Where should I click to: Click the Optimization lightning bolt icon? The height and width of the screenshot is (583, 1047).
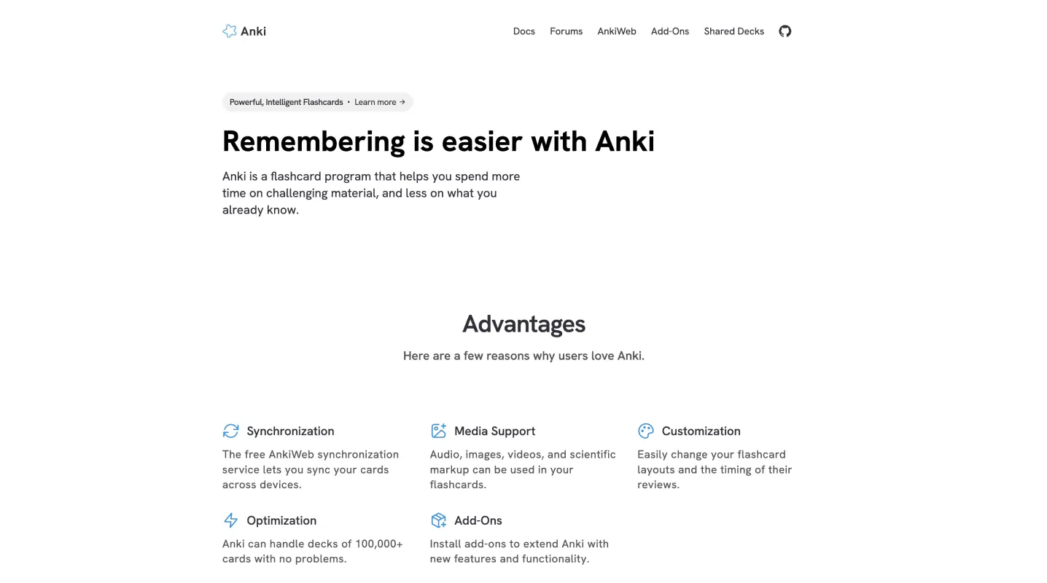[230, 520]
